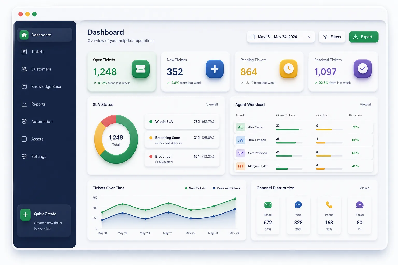398x265 pixels.
Task: Toggle the New Tickets chart legend
Action: (195, 188)
